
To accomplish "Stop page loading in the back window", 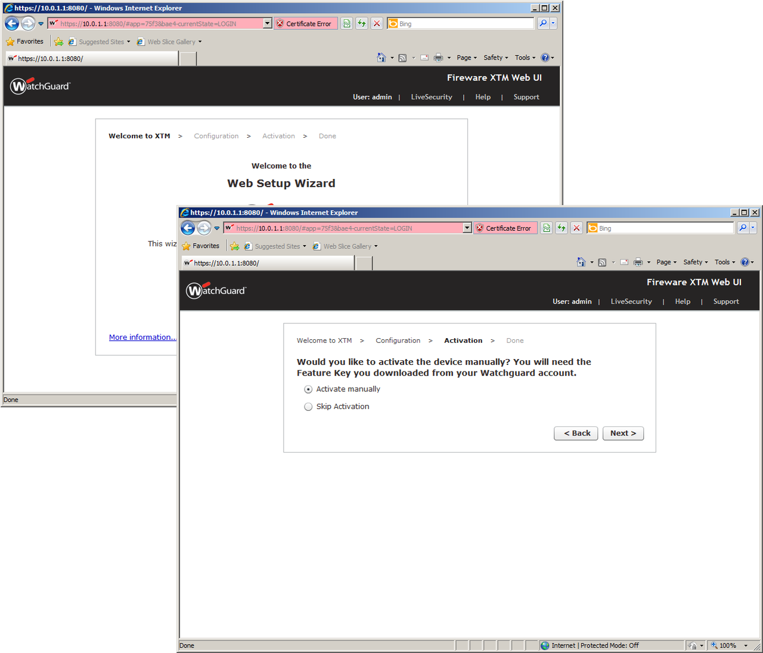I will [377, 24].
